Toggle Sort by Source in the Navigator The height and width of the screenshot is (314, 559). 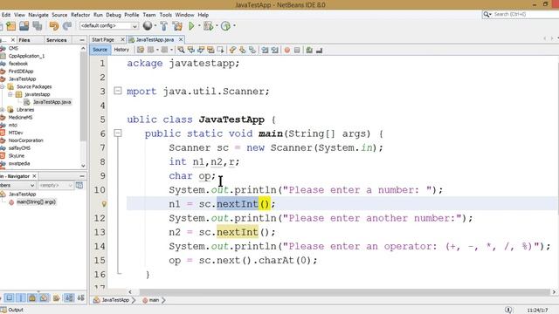tap(81, 297)
